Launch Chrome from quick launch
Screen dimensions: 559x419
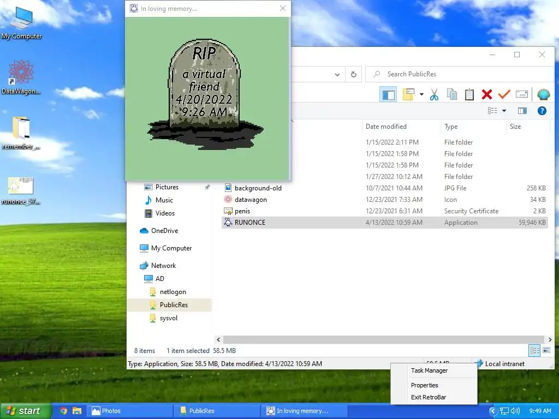[x=63, y=411]
